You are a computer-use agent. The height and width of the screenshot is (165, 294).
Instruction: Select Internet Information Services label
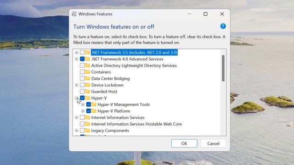click(x=118, y=117)
